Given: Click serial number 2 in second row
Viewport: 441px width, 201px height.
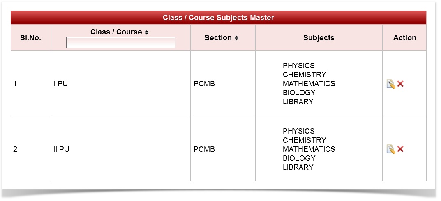Looking at the screenshot, I should coord(16,149).
